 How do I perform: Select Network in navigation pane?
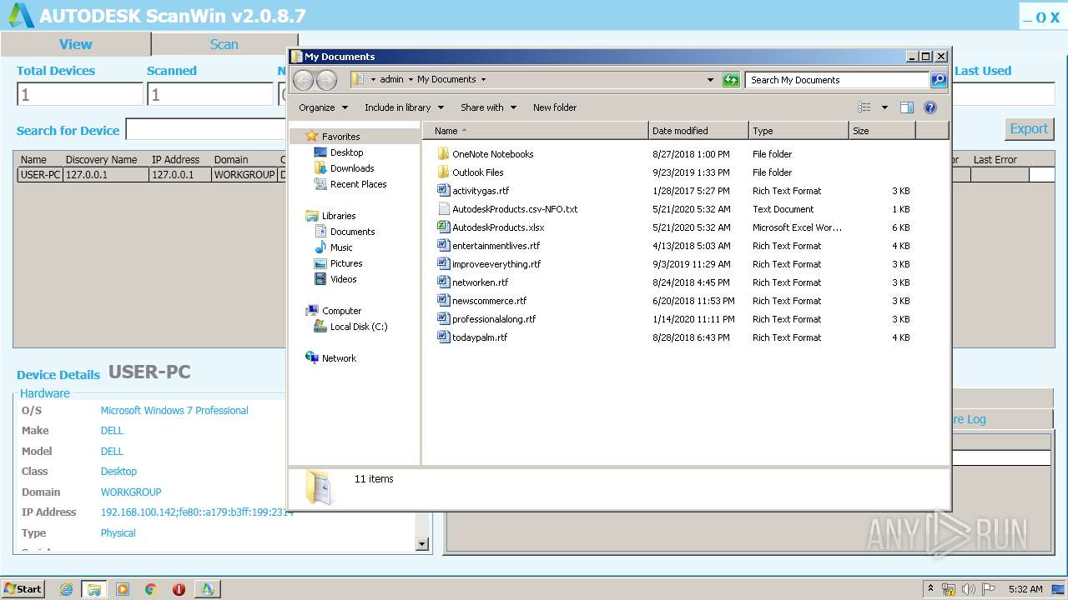339,358
